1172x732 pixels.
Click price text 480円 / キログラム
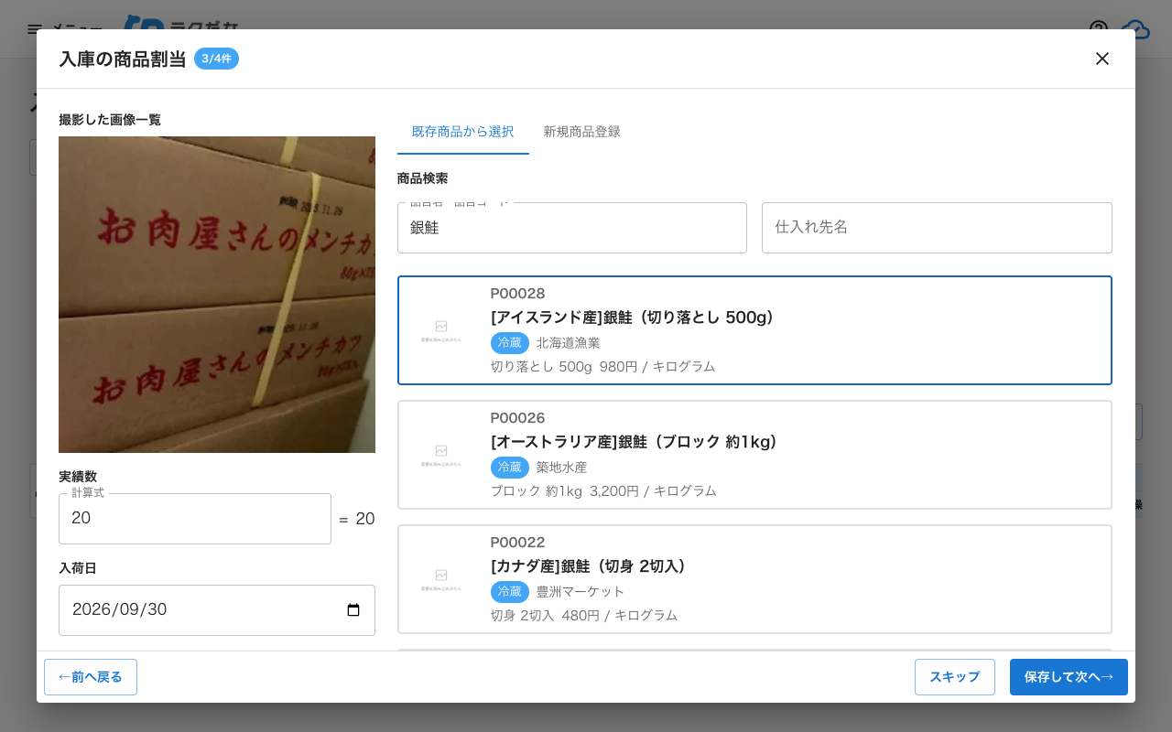[620, 616]
